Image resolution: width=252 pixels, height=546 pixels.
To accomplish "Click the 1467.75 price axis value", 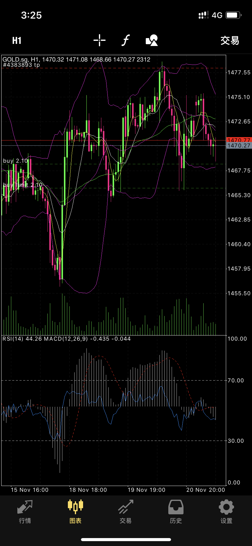I will tap(239, 171).
